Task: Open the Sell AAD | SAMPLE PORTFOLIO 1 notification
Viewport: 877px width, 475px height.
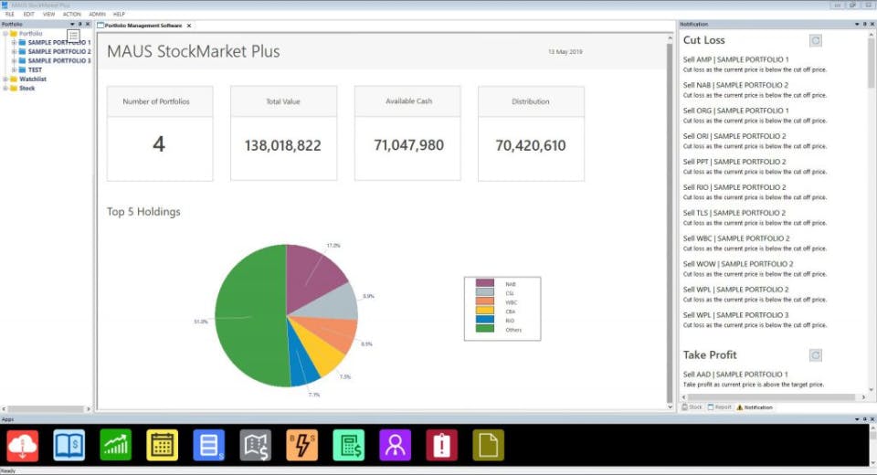Action: click(x=735, y=375)
